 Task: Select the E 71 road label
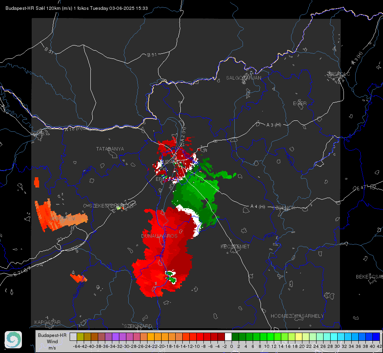(22, 271)
